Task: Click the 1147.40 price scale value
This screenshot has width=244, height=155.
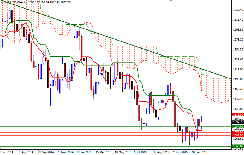Action: 238,99
